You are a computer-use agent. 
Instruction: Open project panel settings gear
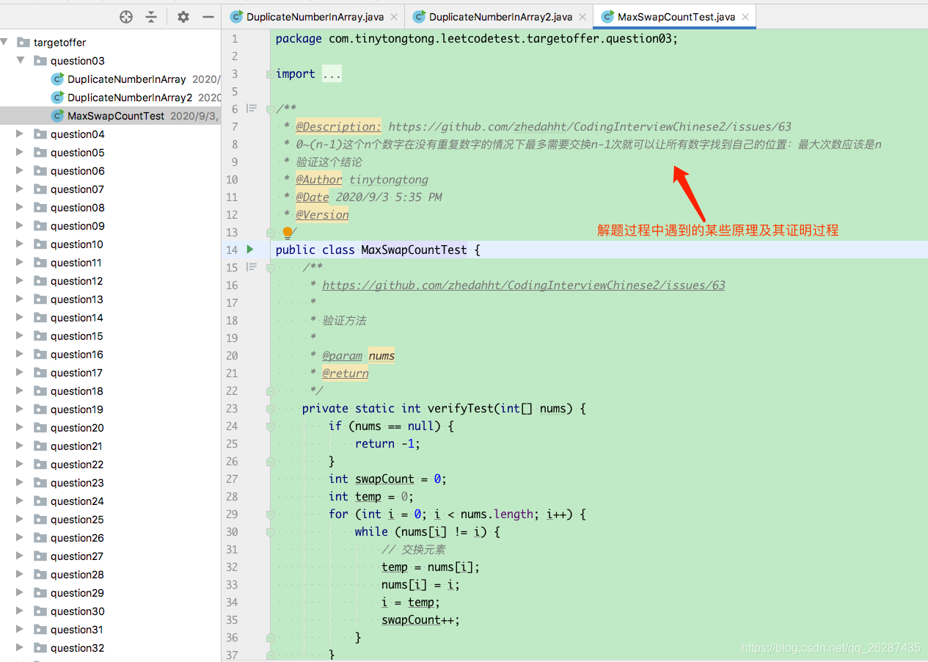pos(183,17)
